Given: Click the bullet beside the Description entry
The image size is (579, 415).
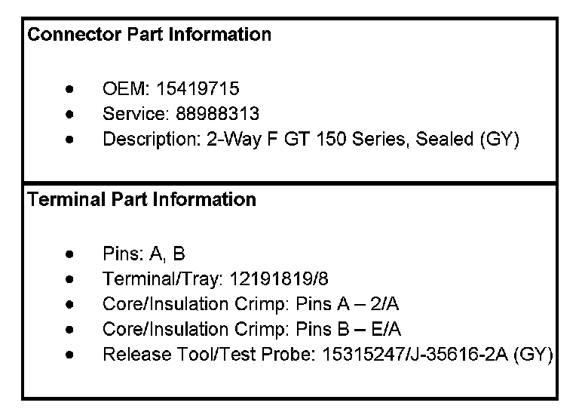Looking at the screenshot, I should pos(70,140).
